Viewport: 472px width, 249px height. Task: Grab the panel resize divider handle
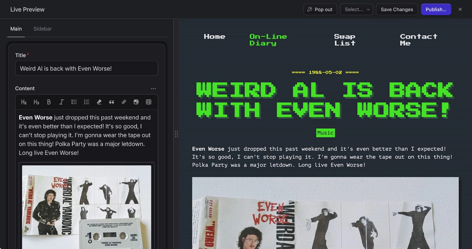[176, 134]
